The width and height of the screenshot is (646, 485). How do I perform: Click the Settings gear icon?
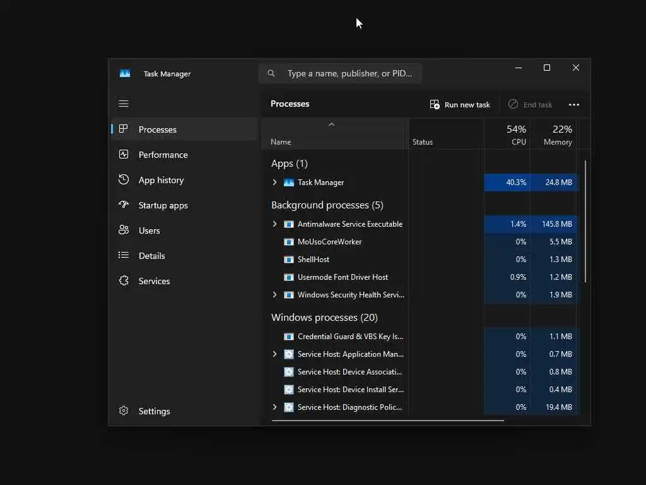pyautogui.click(x=124, y=410)
